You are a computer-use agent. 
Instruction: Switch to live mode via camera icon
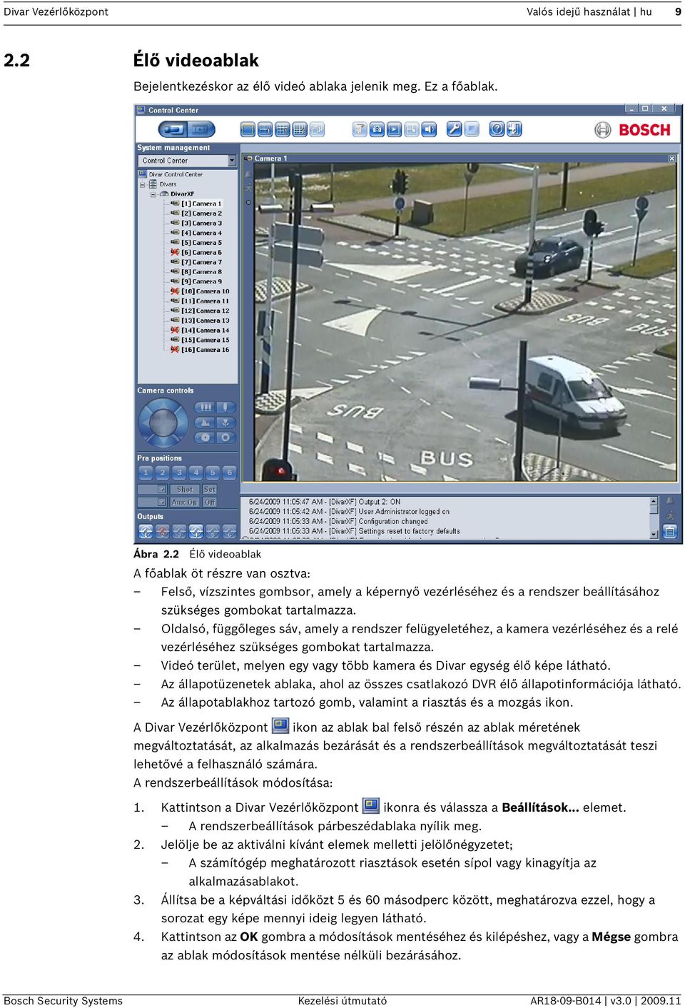click(173, 129)
